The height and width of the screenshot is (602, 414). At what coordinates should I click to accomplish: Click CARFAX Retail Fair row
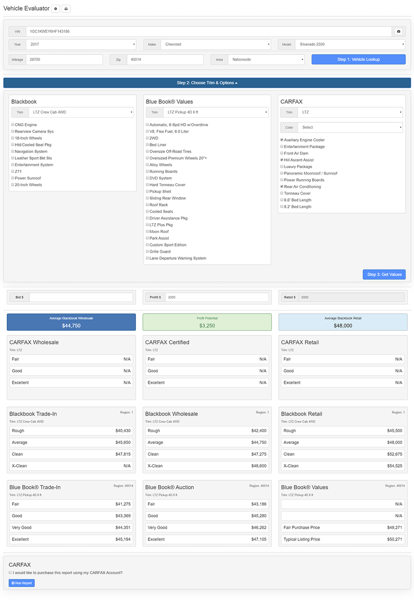(x=343, y=359)
